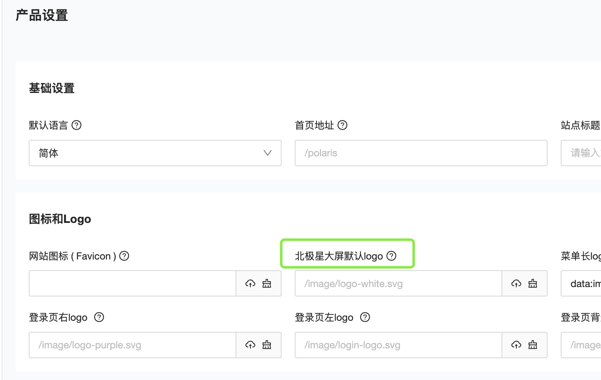Clear the 登录页右logo field
Viewport: 601px width, 380px height.
tap(267, 345)
